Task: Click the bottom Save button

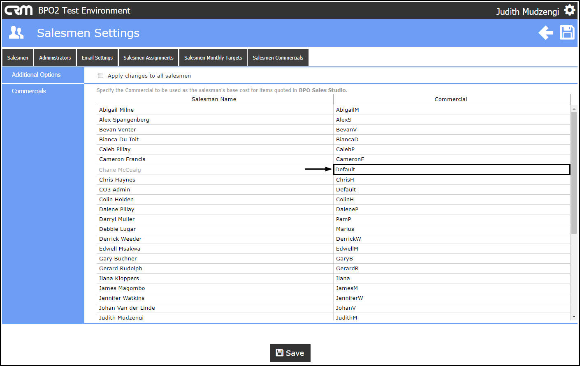Action: (x=290, y=353)
